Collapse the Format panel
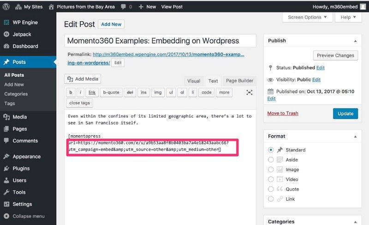This screenshot has height=225, width=369. tap(355, 137)
